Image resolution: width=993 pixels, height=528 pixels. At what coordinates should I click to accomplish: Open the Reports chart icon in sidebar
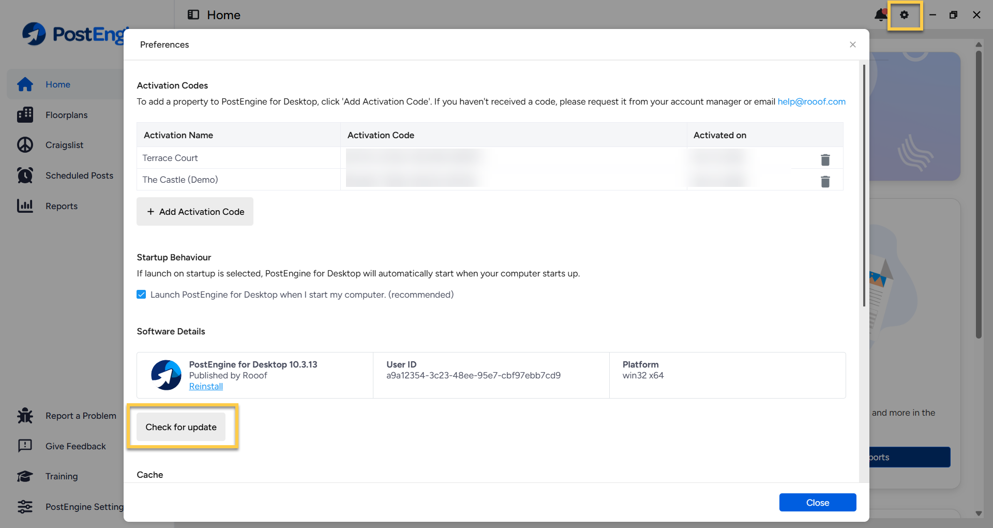25,206
